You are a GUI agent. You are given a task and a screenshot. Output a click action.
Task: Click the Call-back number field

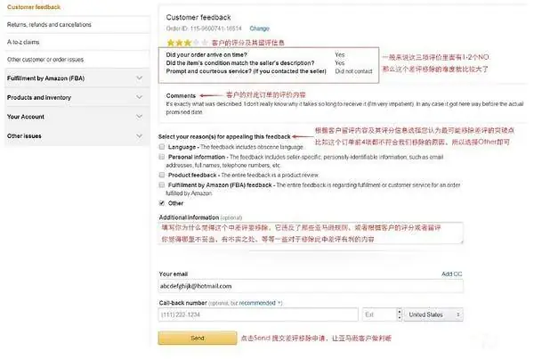(258, 314)
